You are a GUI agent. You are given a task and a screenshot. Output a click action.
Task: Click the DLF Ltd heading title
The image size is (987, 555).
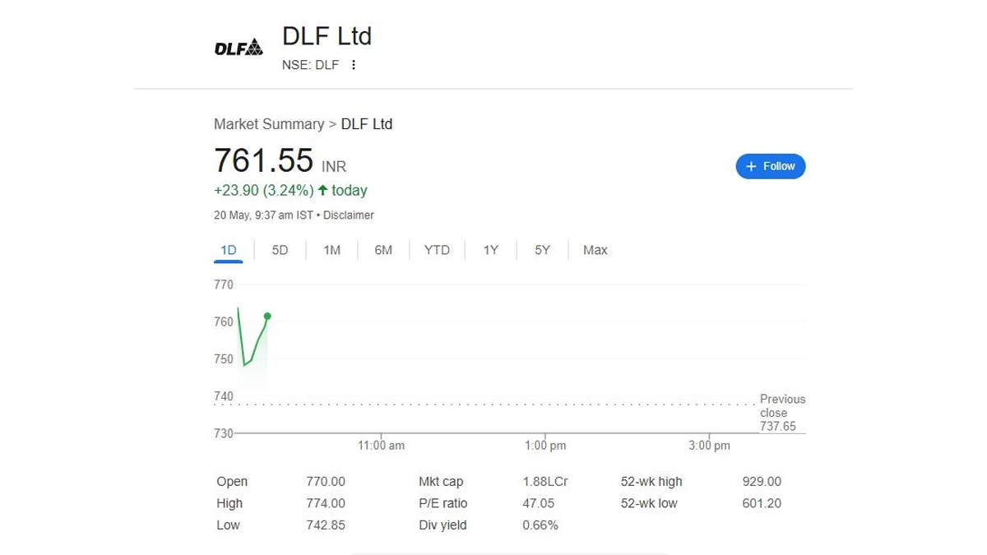[327, 36]
